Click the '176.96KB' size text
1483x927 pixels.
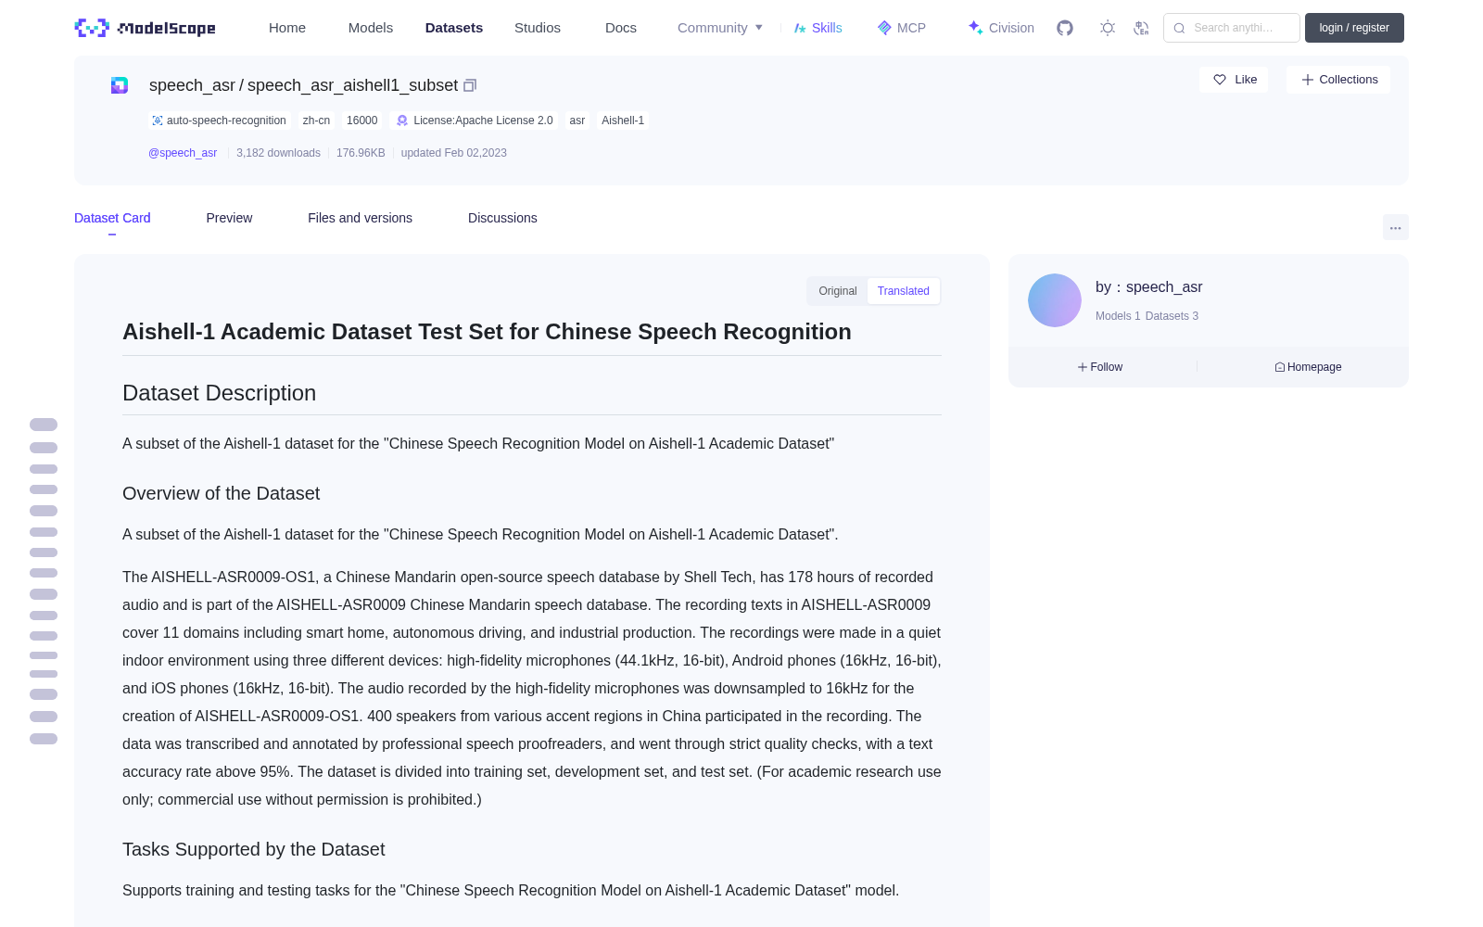pyautogui.click(x=361, y=153)
